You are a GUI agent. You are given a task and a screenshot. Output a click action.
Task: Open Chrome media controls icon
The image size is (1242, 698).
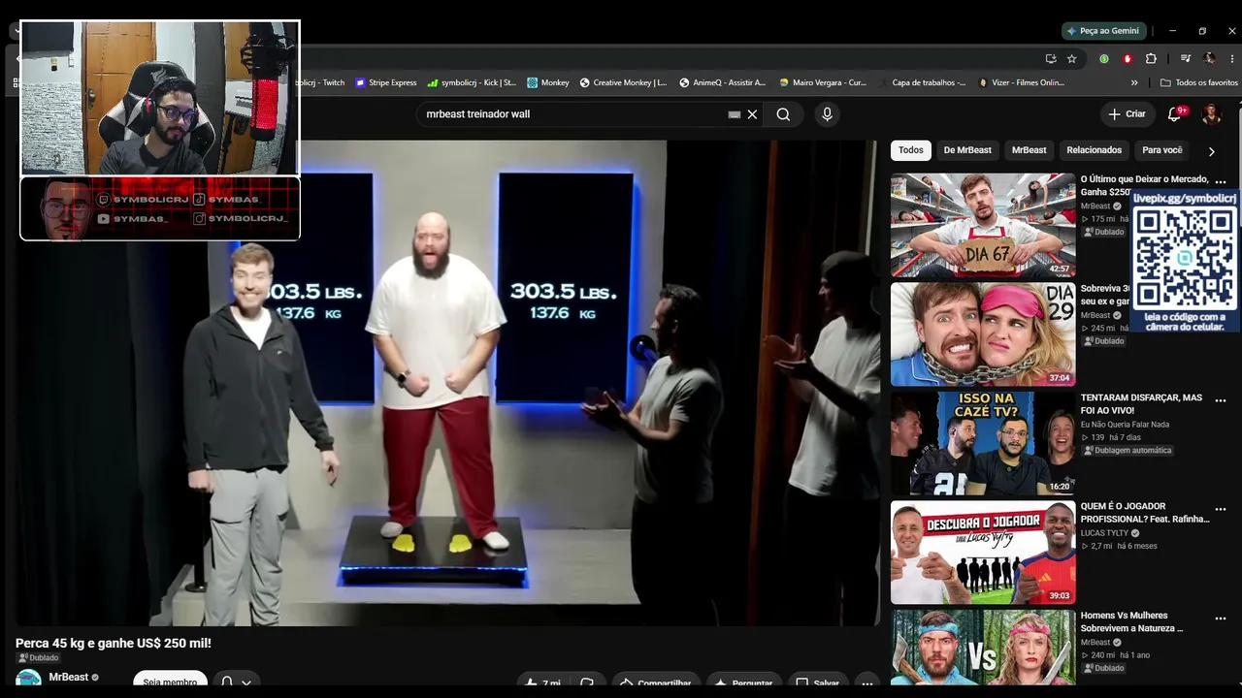(1185, 58)
